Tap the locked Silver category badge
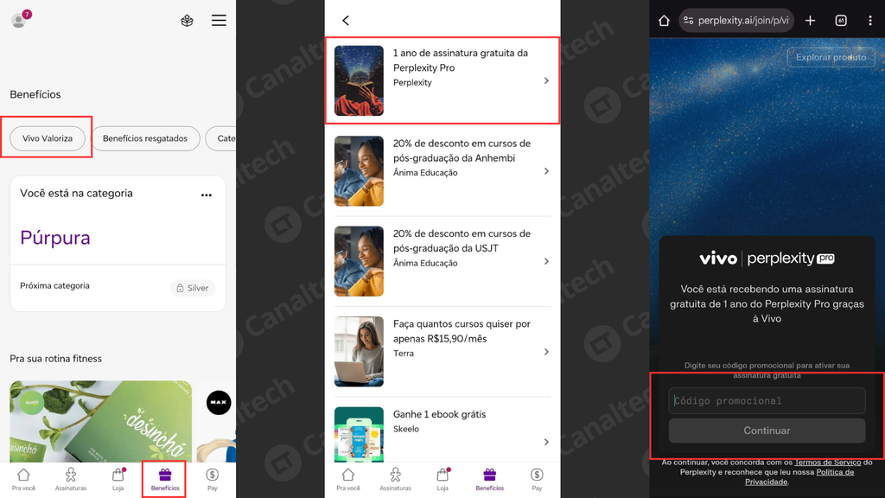Image resolution: width=885 pixels, height=498 pixels. tap(193, 288)
